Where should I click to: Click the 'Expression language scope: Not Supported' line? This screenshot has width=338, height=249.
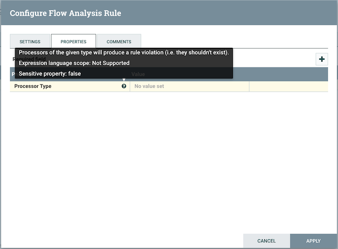74,63
